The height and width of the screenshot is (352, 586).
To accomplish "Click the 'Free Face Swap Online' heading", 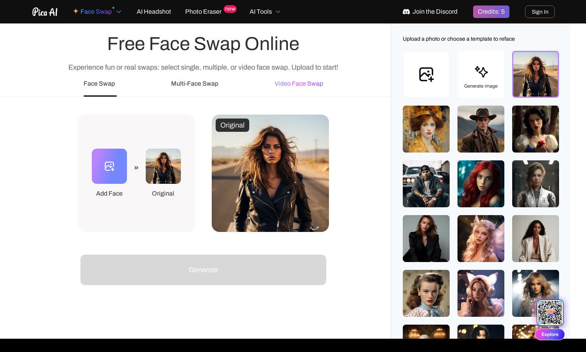I will pos(203,44).
